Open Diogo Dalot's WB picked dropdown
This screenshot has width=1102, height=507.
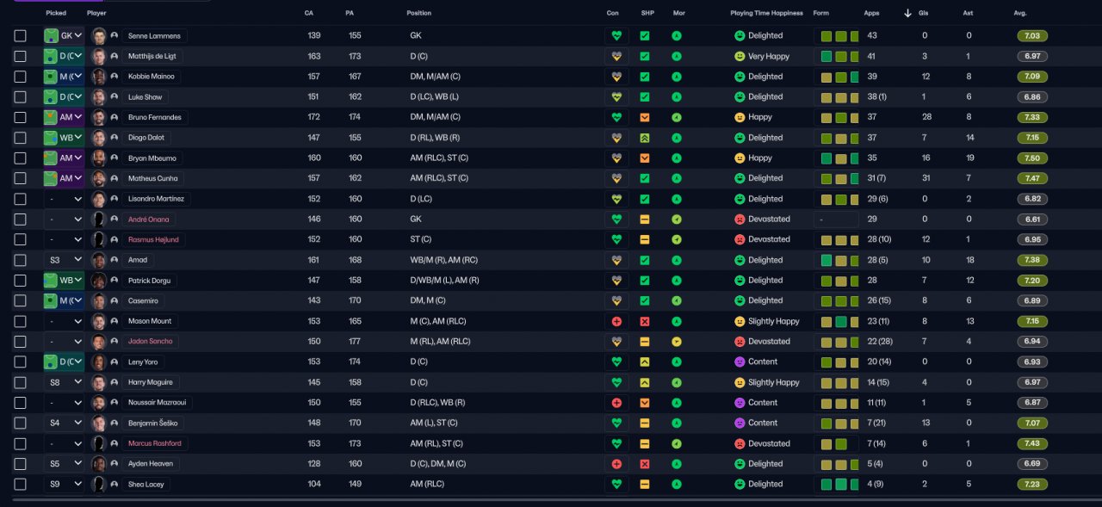coord(64,138)
